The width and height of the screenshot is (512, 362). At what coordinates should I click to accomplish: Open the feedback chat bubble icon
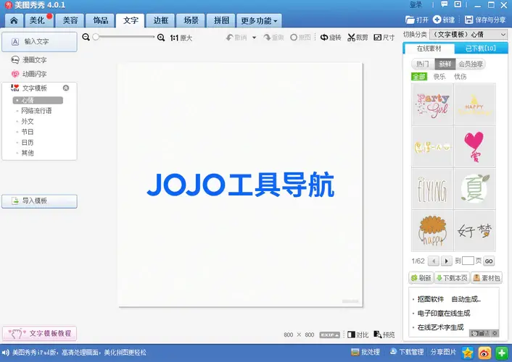445,4
